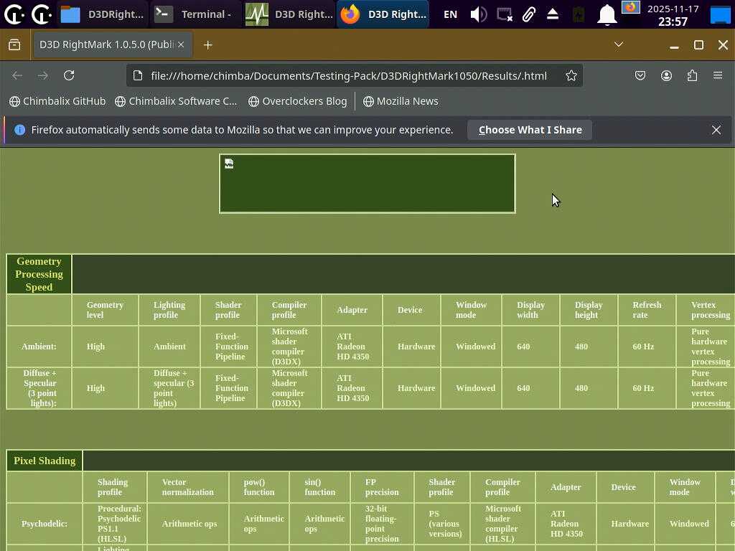Switch to the D3DRight... file manager taskbar item

point(102,14)
